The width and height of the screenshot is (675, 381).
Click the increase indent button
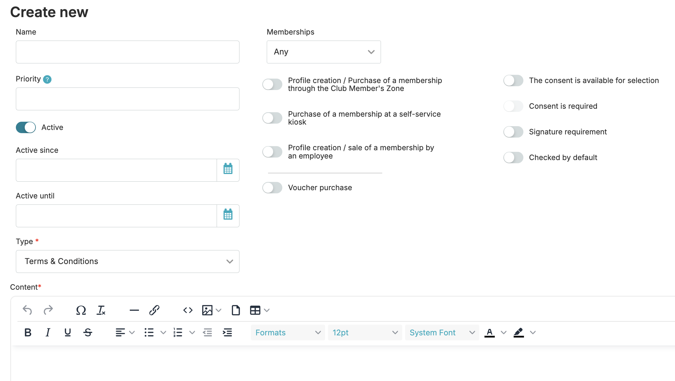[227, 333]
